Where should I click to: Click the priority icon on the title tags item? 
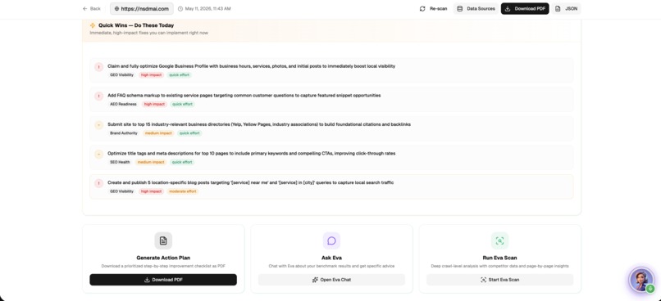click(x=98, y=154)
